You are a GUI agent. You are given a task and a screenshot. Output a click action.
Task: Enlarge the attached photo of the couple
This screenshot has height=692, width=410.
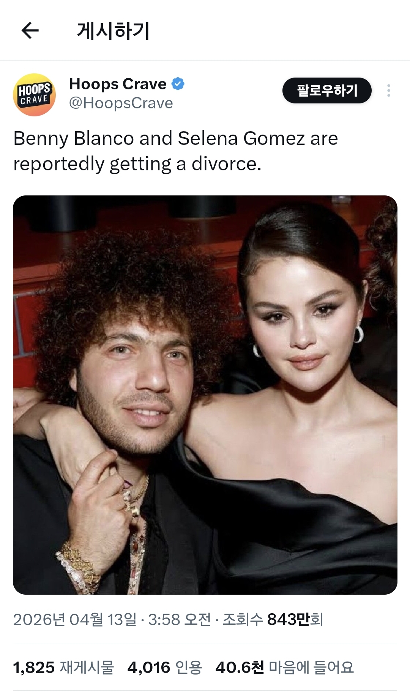tap(205, 395)
